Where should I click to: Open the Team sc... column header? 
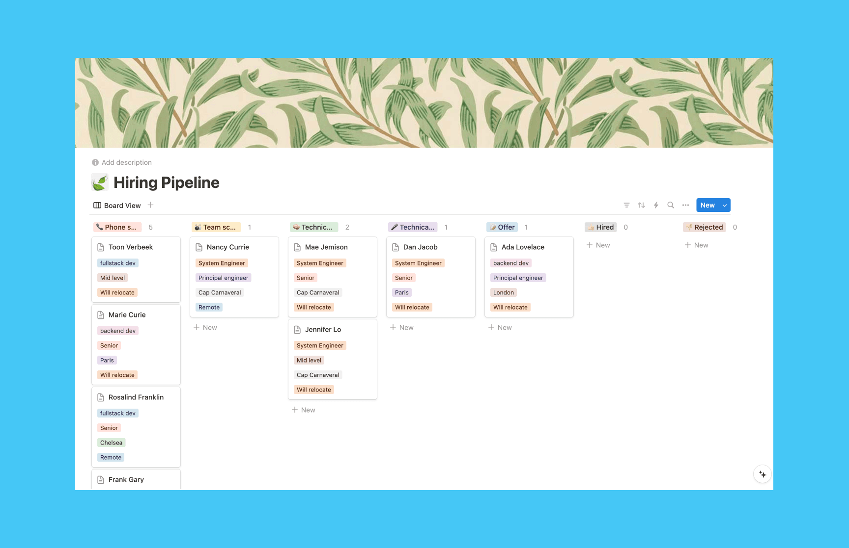216,227
